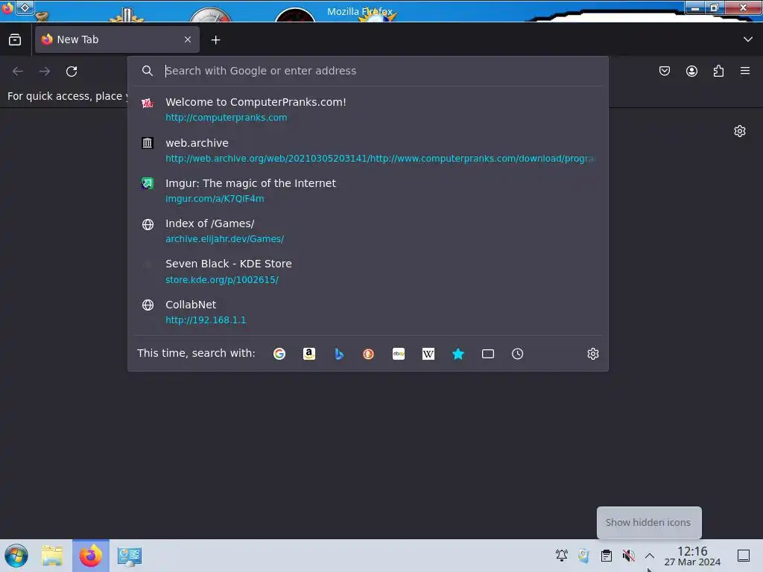Screen dimensions: 763x572
Task: Toggle keep-above pin in title bar
Action: [25, 7]
